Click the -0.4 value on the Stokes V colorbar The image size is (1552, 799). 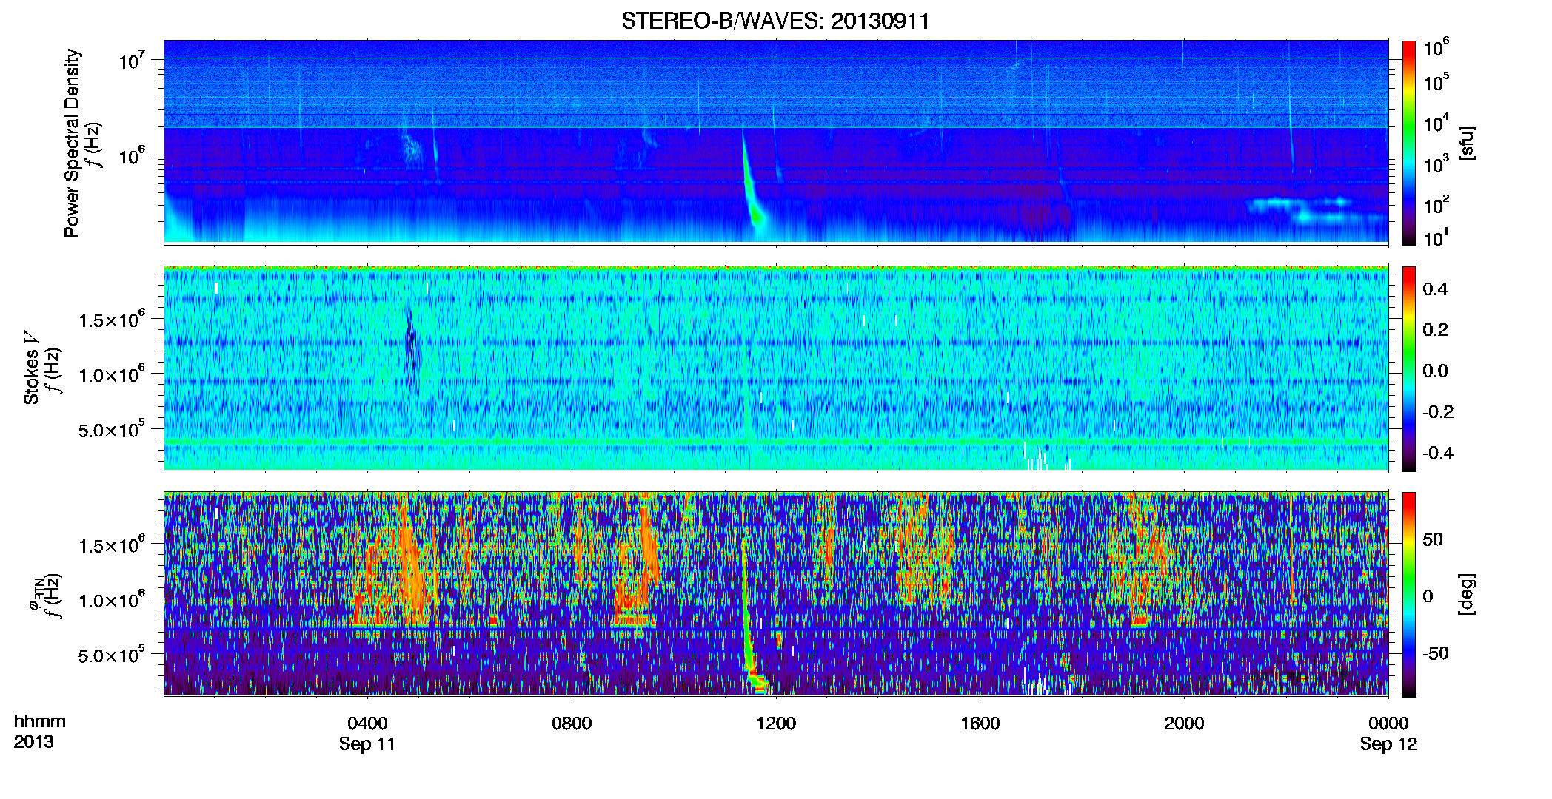(x=1437, y=453)
